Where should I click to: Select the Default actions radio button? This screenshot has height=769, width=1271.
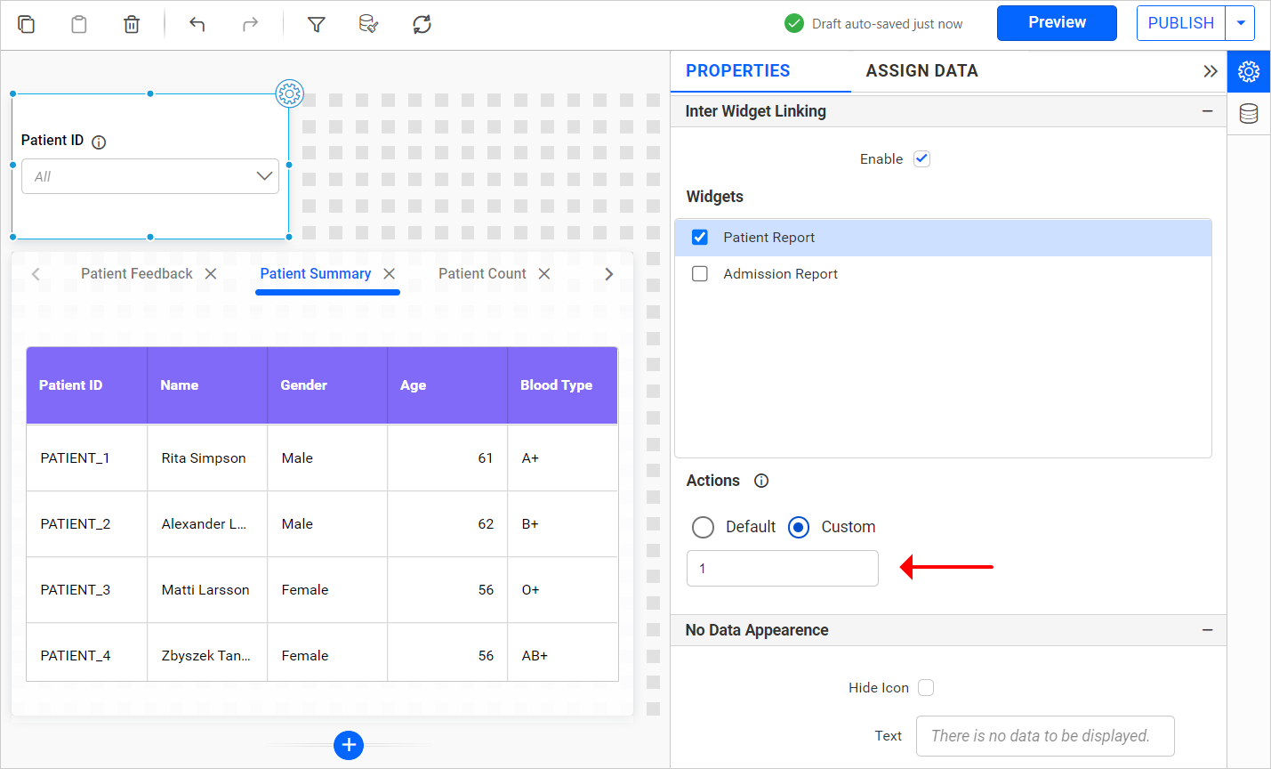703,527
